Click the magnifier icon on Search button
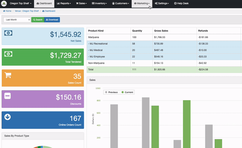 pyautogui.click(x=34, y=20)
